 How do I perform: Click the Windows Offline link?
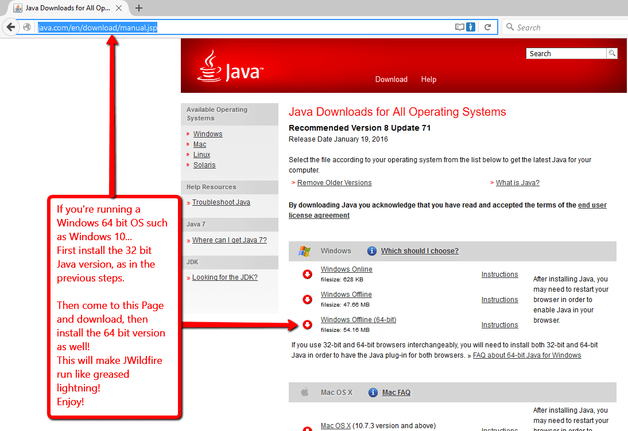[346, 295]
